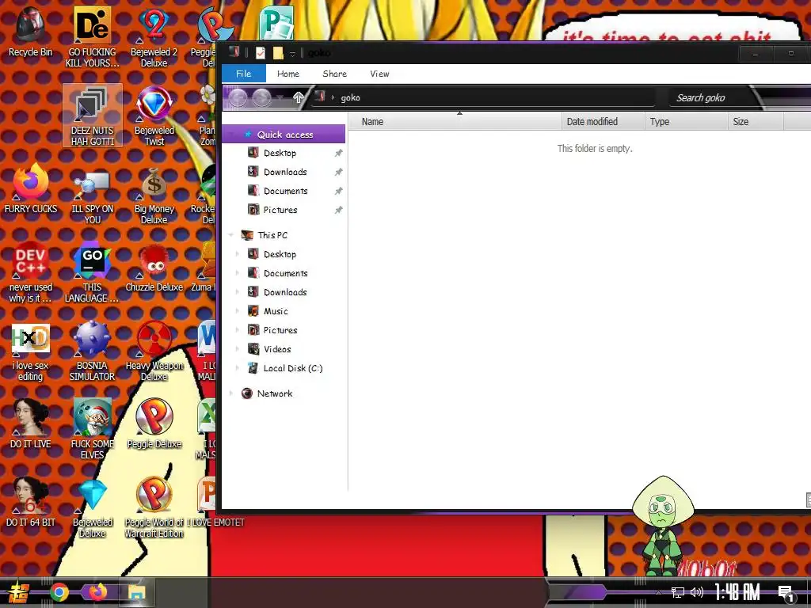Click the New Folder quick access toolbar icon

[x=278, y=53]
